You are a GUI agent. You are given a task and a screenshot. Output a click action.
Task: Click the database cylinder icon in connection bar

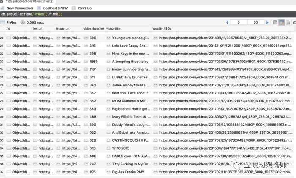74,8
